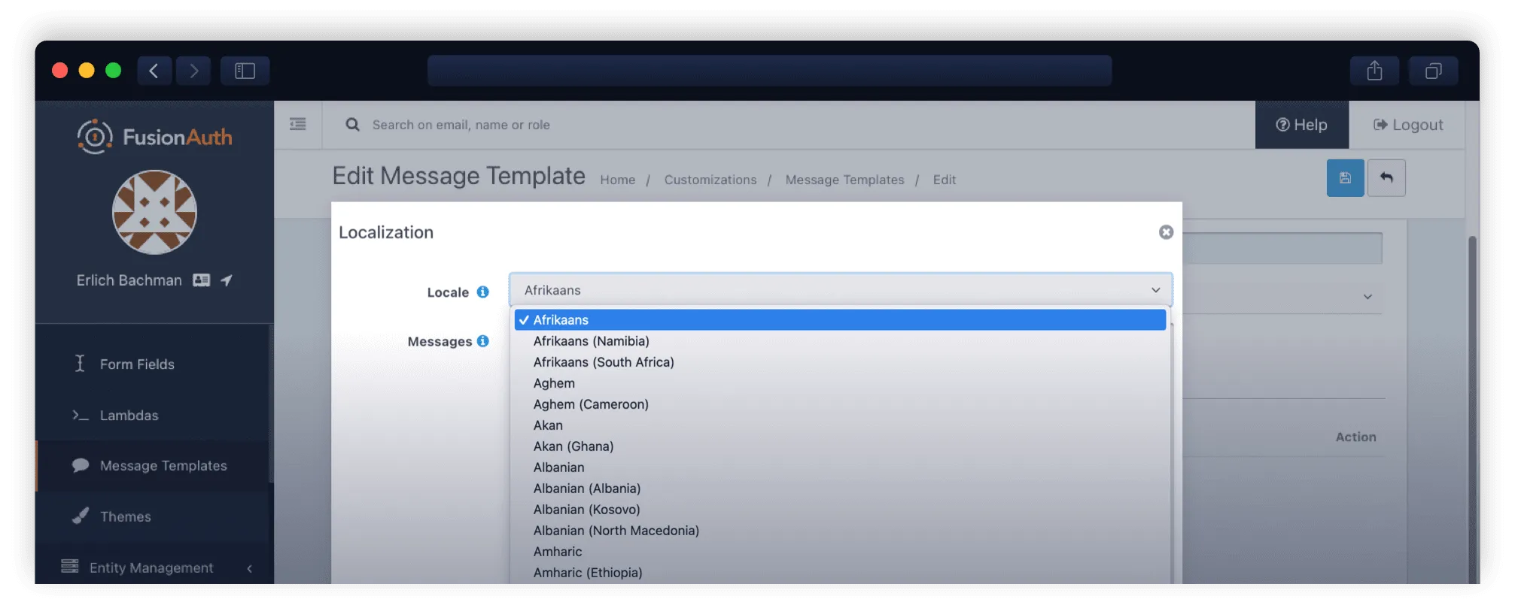Open Message Templates breadcrumb link
This screenshot has width=1515, height=602.
(844, 180)
